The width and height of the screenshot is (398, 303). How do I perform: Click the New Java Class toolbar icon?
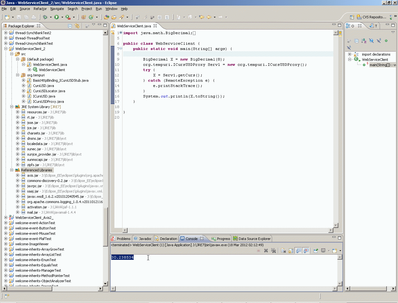click(91, 17)
